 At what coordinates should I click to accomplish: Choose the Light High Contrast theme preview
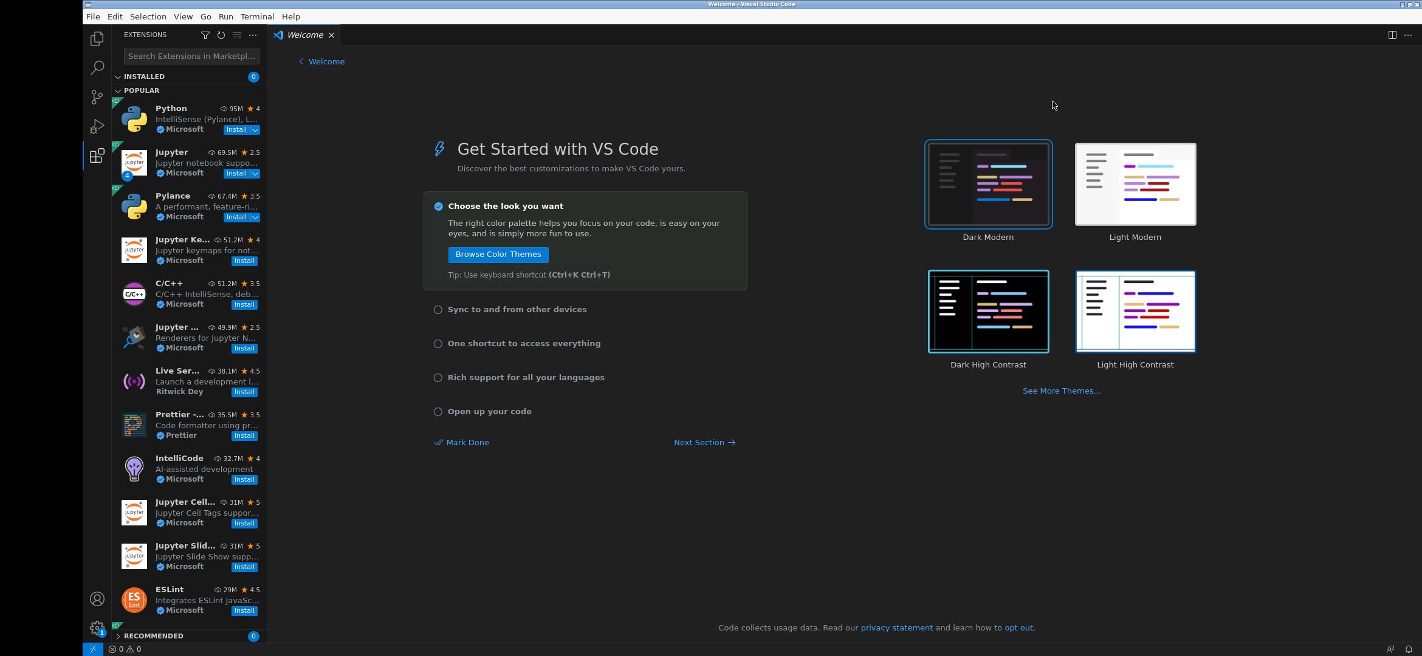tap(1135, 312)
